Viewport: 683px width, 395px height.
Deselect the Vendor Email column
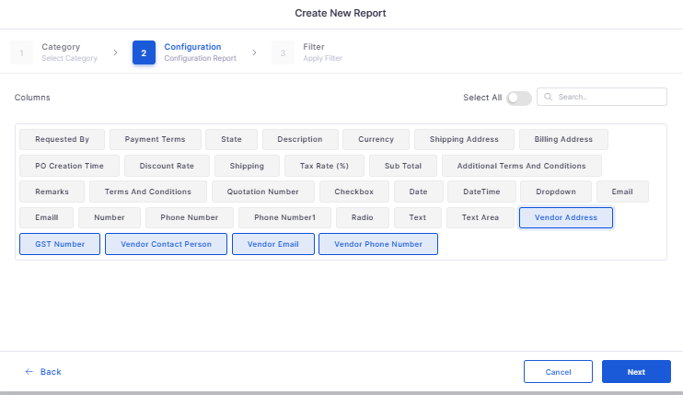coord(273,244)
